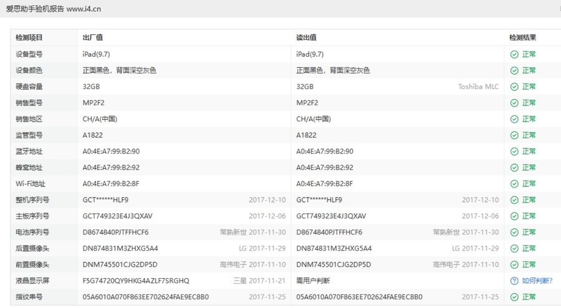Viewport: 561px width, 308px height.
Task: Click read cellular address A0:4E:A7:99:B2:92
Action: tap(325, 168)
